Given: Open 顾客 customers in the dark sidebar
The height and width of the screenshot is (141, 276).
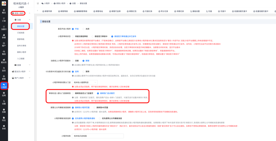Looking at the screenshot, I should [4, 77].
